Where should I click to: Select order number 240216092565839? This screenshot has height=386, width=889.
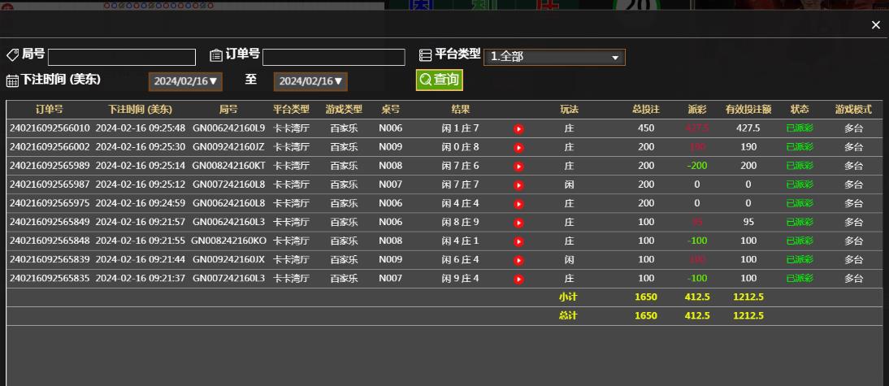tap(50, 259)
